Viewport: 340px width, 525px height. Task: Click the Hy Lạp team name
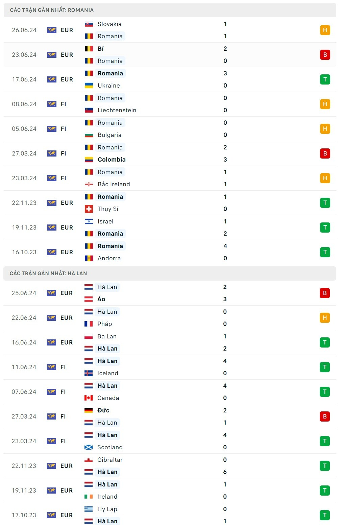tap(107, 509)
